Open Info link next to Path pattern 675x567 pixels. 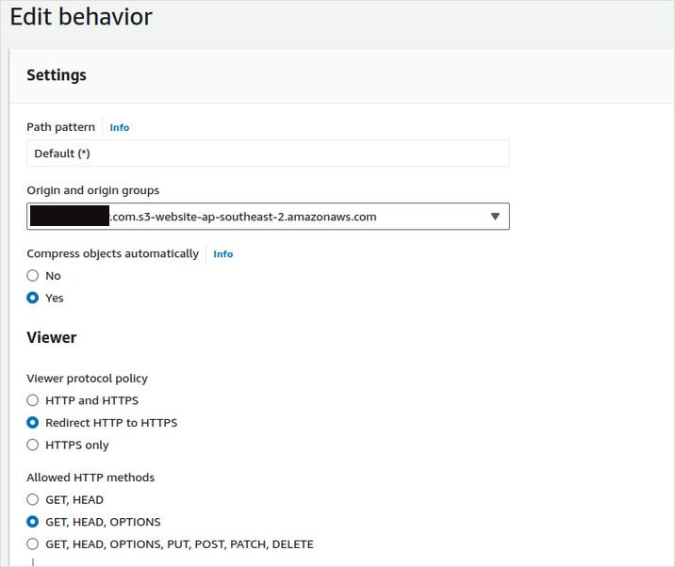[x=119, y=127]
